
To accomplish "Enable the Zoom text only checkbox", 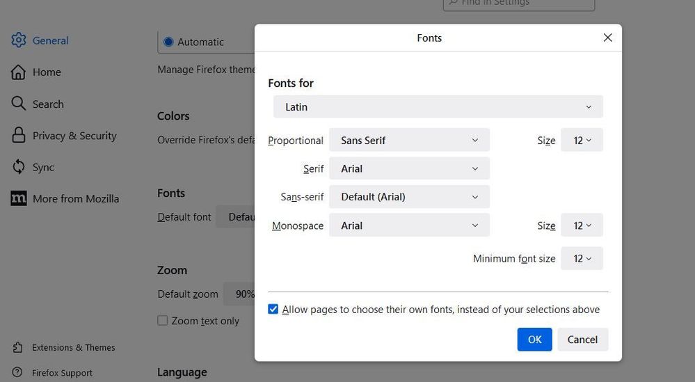I will (163, 321).
